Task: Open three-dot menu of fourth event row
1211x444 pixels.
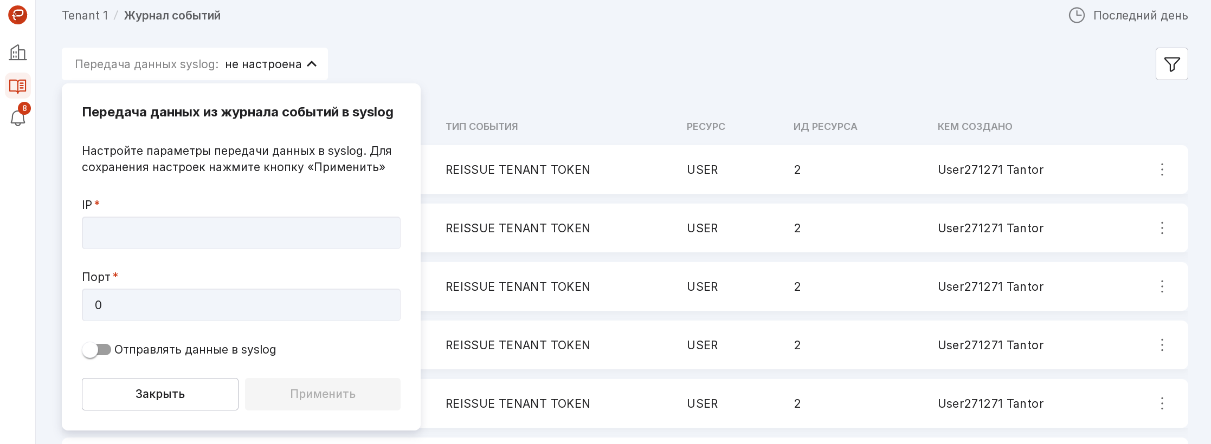Action: [1162, 345]
